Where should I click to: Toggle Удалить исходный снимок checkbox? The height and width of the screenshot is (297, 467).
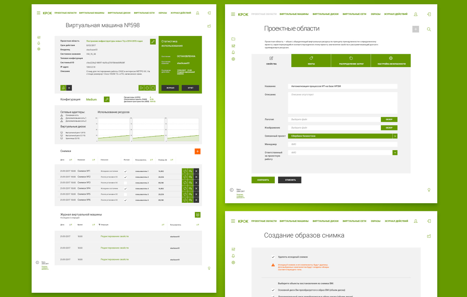click(273, 257)
